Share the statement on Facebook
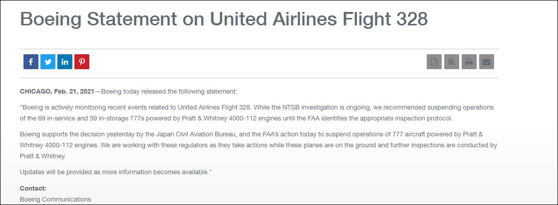558x205 pixels. pos(31,62)
